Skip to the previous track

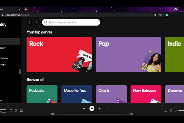pos(84,109)
